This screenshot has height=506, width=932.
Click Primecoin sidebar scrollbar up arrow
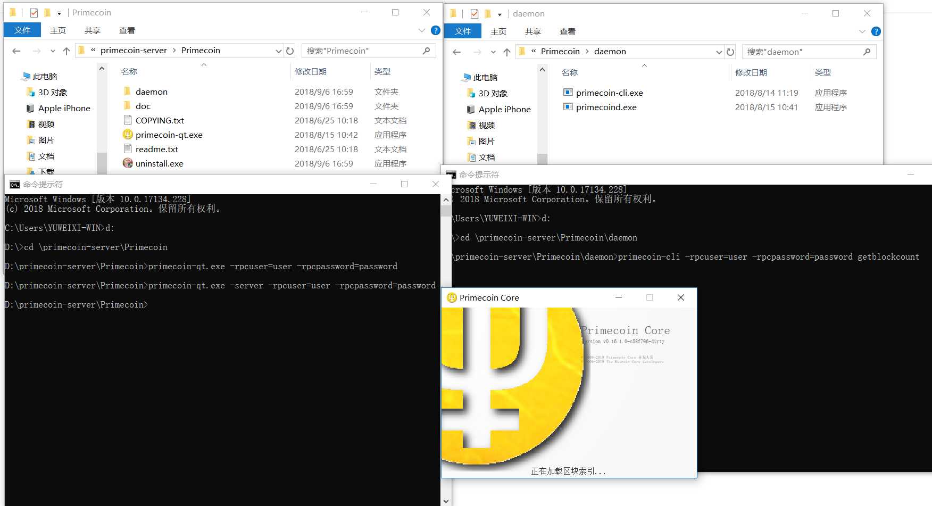(102, 69)
